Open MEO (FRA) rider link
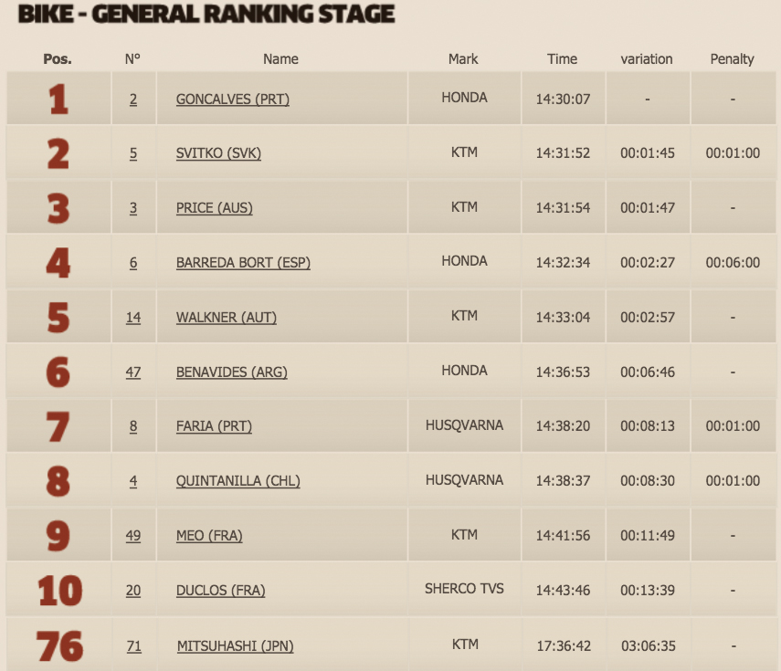Viewport: 781px width, 671px height. (209, 536)
